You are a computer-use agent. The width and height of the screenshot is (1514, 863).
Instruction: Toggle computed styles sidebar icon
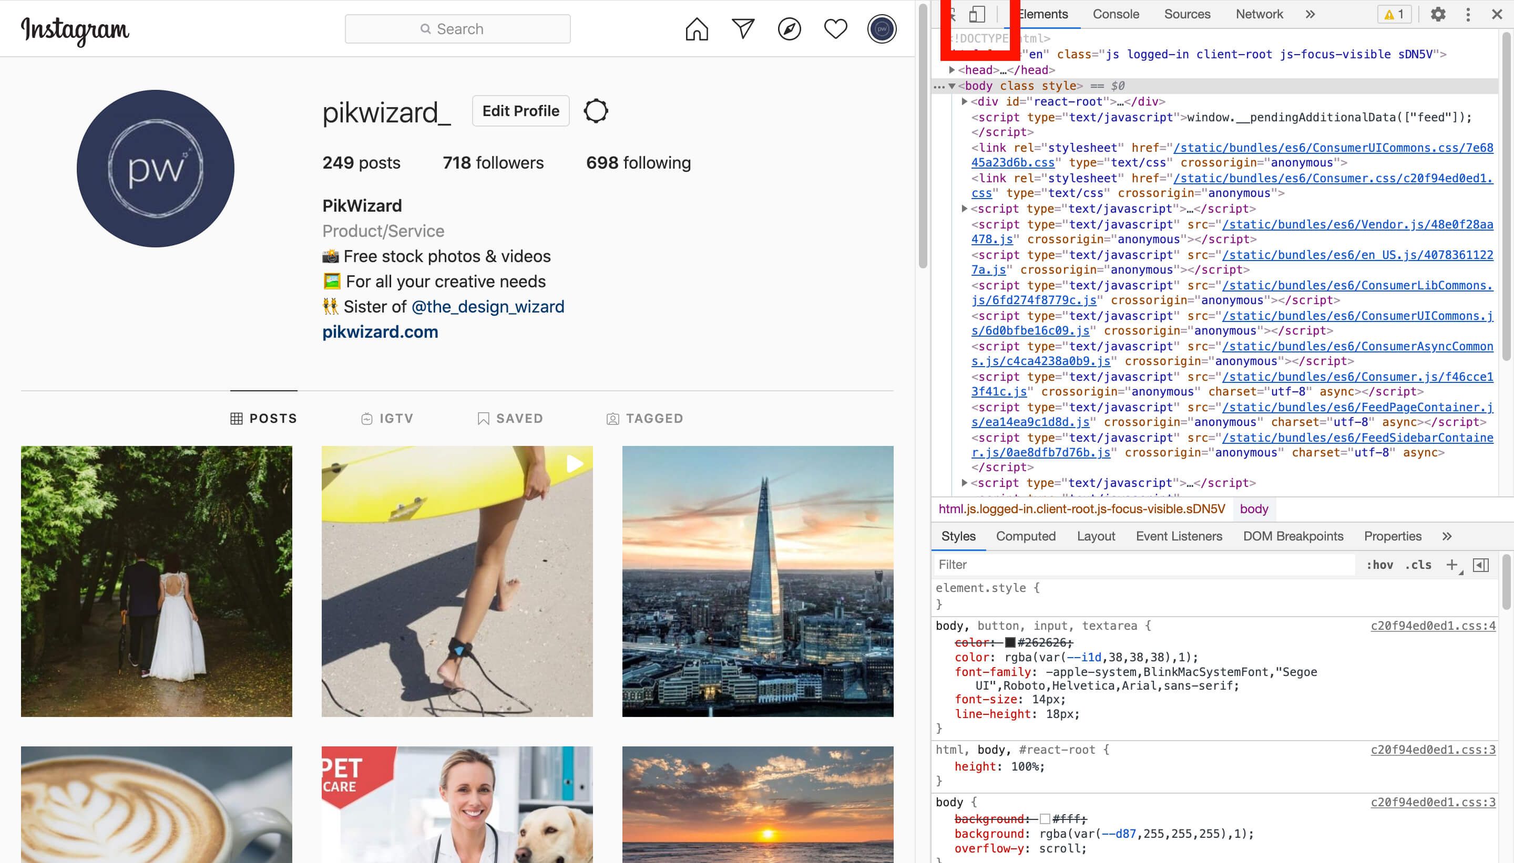point(1480,565)
